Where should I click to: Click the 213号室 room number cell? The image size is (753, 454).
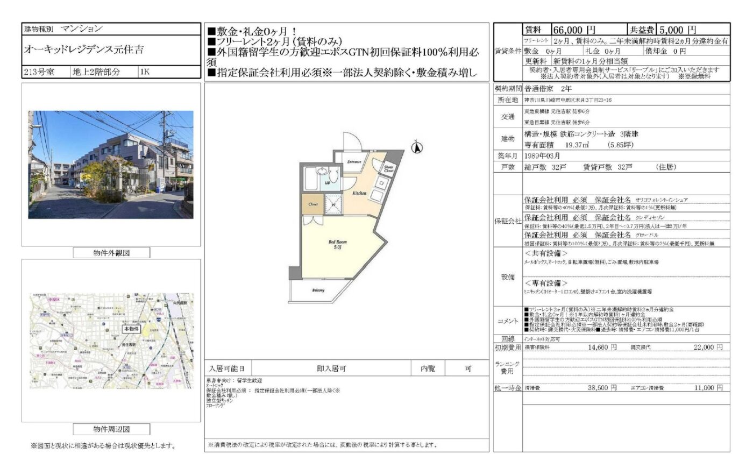pyautogui.click(x=46, y=72)
